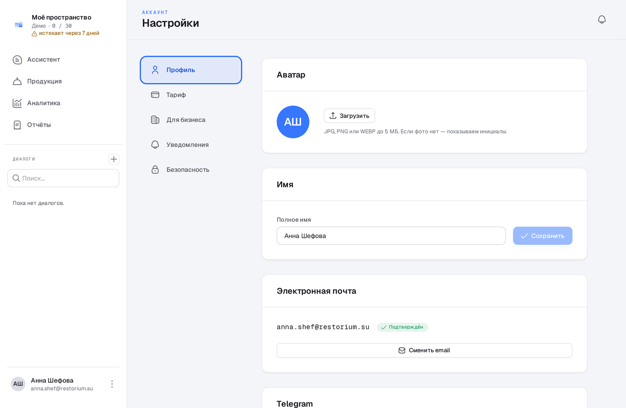Click the Подтверждён status badge

pos(402,327)
